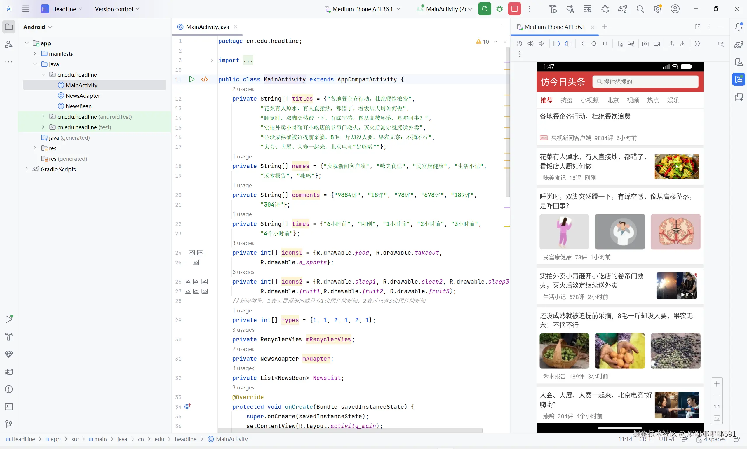Click the CRLF line separator widget
Image resolution: width=747 pixels, height=449 pixels.
coord(645,439)
